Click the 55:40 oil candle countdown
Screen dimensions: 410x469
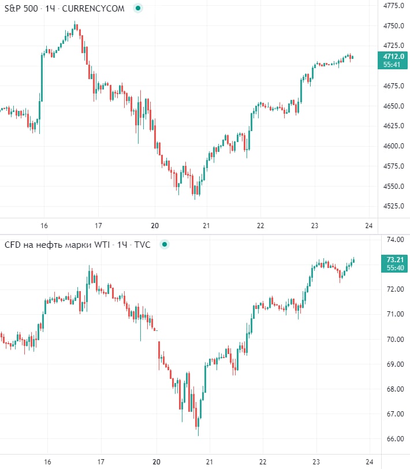coord(394,269)
